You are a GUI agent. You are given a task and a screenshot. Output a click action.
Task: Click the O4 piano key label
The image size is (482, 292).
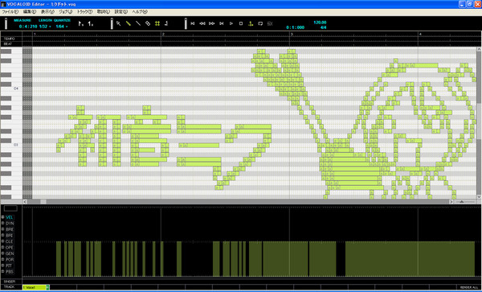[x=16, y=88]
